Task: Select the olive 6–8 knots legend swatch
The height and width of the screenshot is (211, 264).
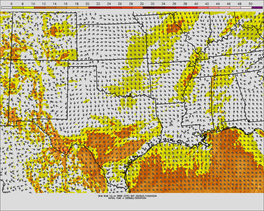Action: (18, 7)
